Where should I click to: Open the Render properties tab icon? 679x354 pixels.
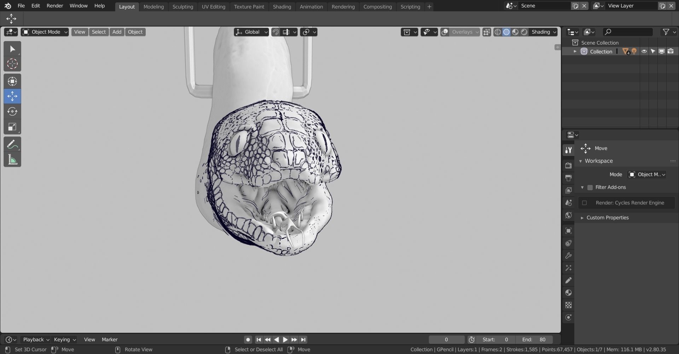click(x=568, y=166)
